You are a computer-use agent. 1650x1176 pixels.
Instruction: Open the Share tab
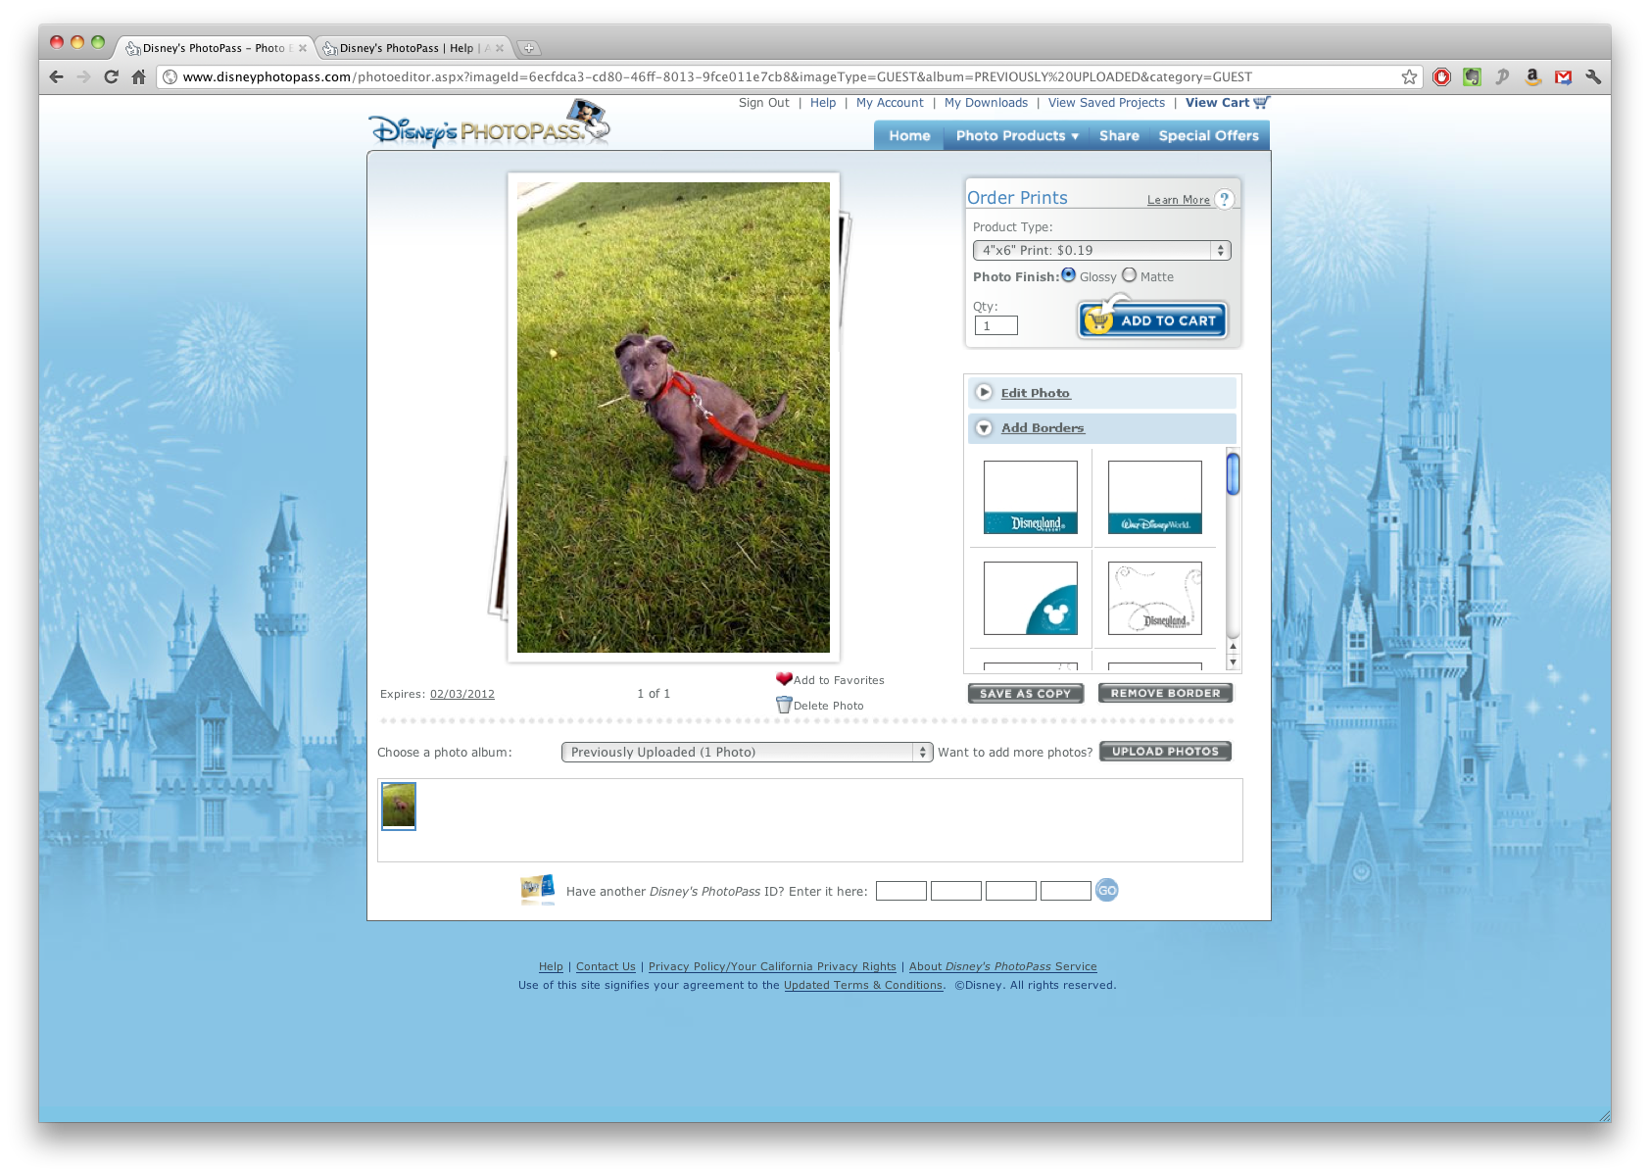pos(1119,135)
